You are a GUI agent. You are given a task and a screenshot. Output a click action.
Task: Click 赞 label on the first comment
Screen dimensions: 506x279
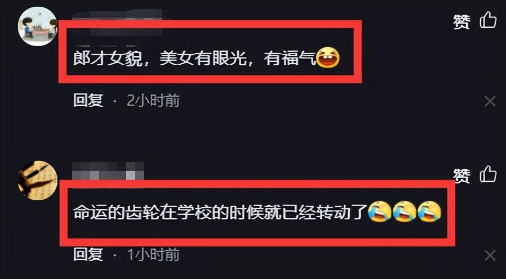pos(462,21)
